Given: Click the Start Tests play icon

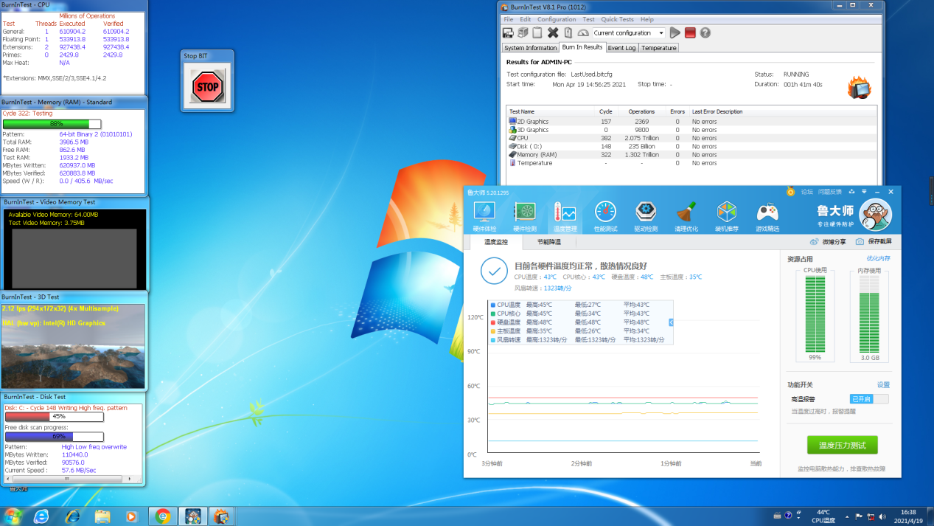Looking at the screenshot, I should point(675,33).
